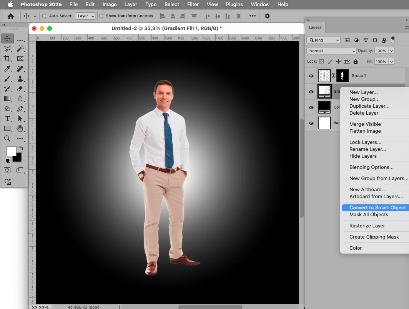
Task: Hide the Group 1 layer
Action: coord(311,76)
